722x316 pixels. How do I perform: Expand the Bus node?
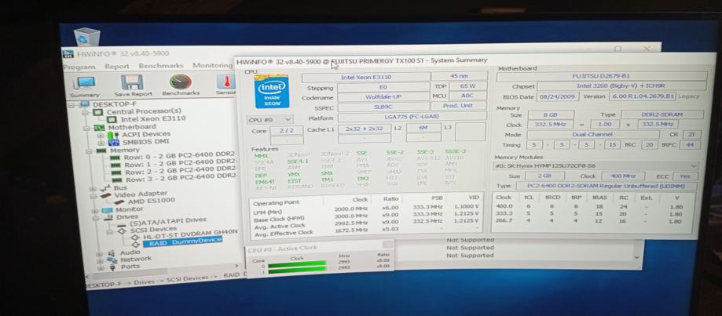click(x=93, y=189)
